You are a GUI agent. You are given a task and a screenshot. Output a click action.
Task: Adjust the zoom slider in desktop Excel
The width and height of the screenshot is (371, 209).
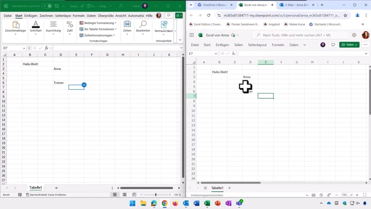coord(156,195)
